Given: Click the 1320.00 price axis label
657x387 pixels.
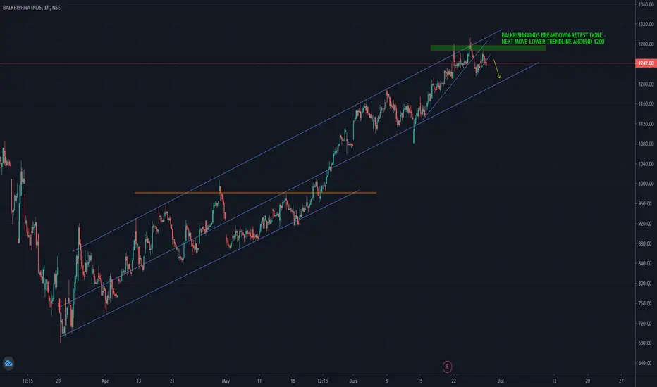Looking at the screenshot, I should click(646, 24).
